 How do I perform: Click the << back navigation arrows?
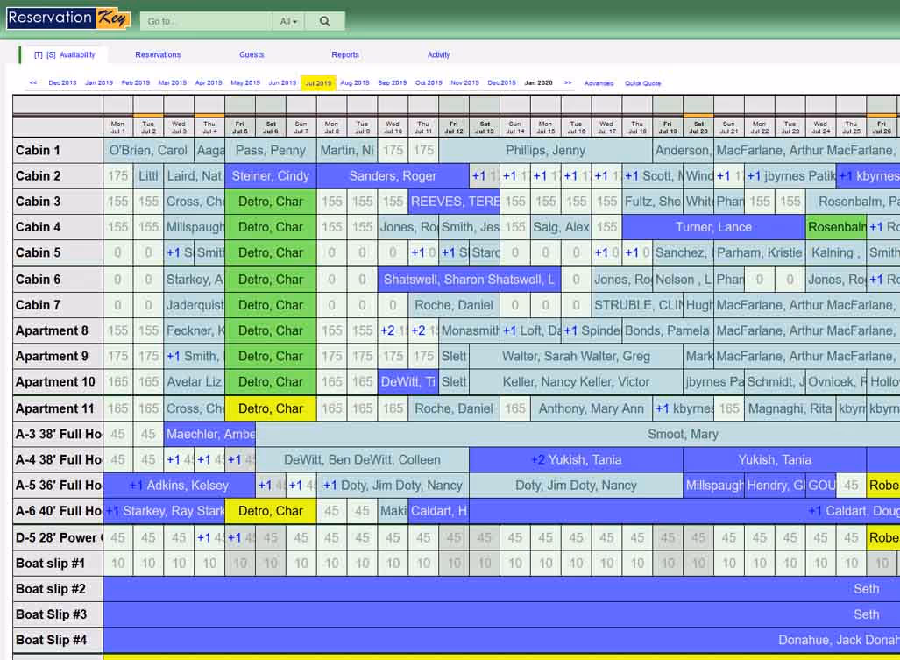(32, 82)
